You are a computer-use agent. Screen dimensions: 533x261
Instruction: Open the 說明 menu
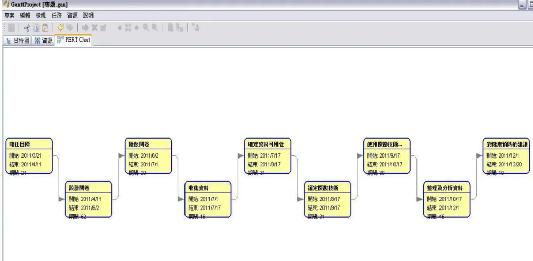click(88, 16)
